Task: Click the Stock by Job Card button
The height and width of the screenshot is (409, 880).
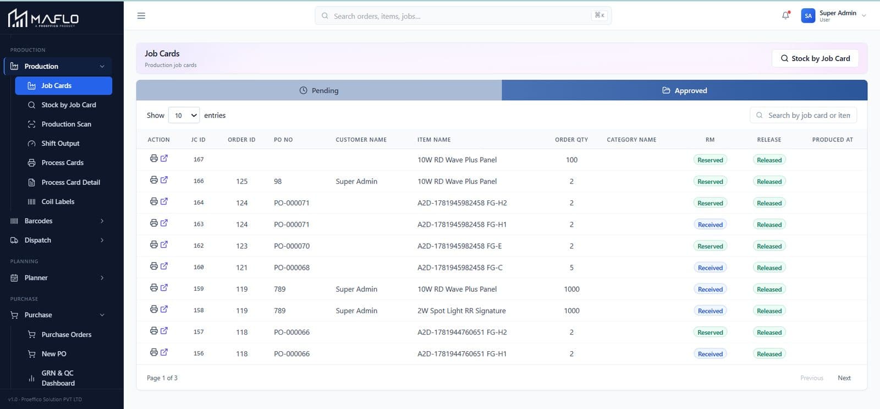Action: pos(815,58)
